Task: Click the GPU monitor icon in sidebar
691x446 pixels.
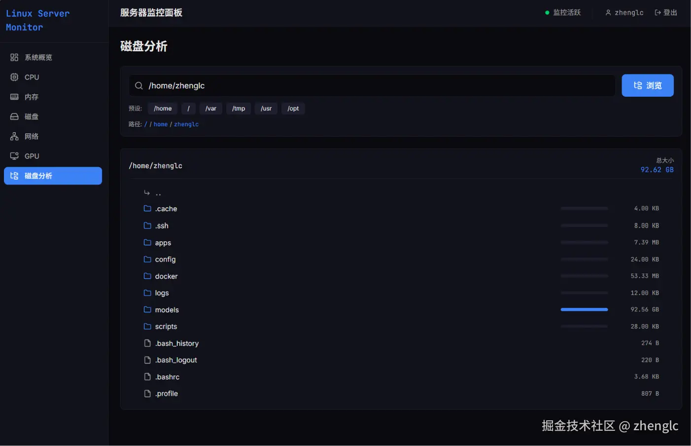Action: [x=14, y=156]
